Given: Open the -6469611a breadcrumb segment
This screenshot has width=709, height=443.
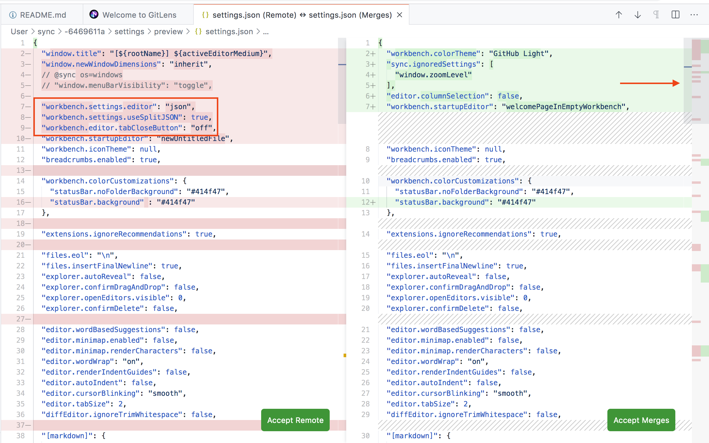Looking at the screenshot, I should (x=84, y=32).
